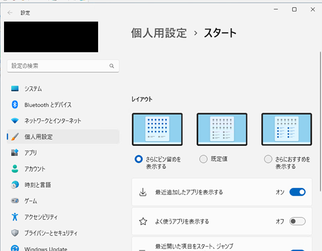Turn off 最近追加したアプリを表示する toggle

297,192
